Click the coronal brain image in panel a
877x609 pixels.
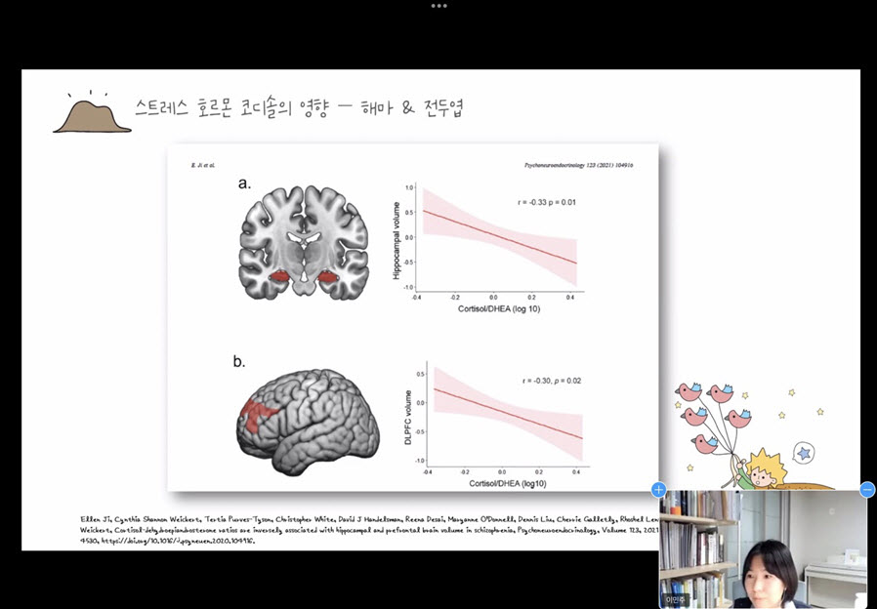tap(304, 242)
